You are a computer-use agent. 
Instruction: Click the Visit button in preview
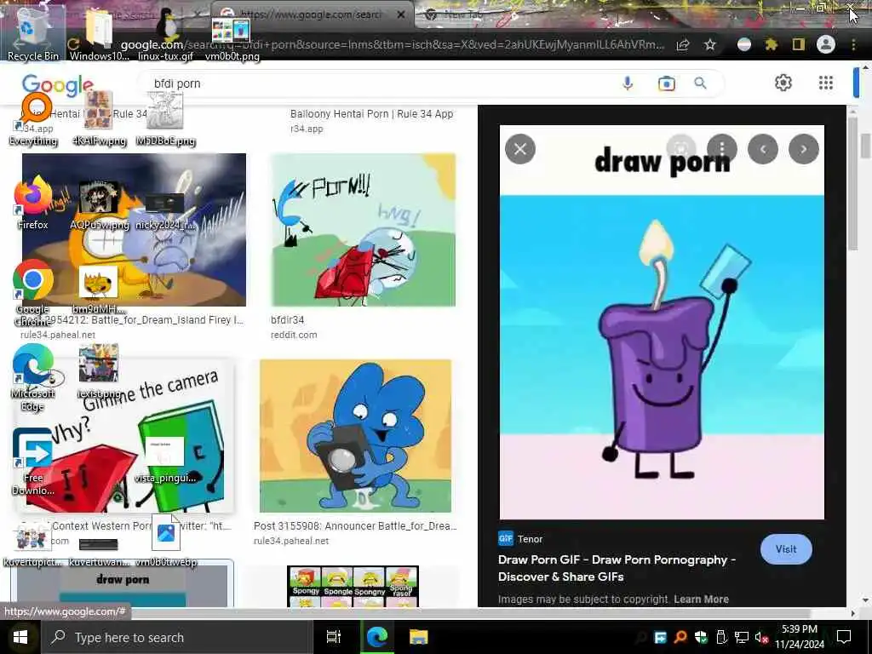click(786, 549)
